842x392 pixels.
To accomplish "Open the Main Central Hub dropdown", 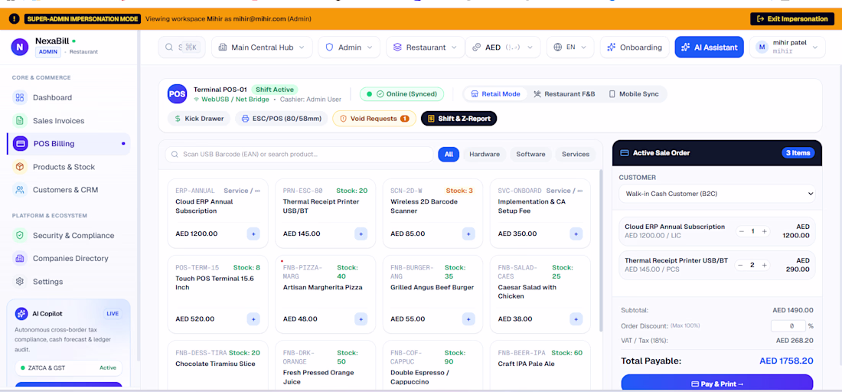I will point(262,47).
